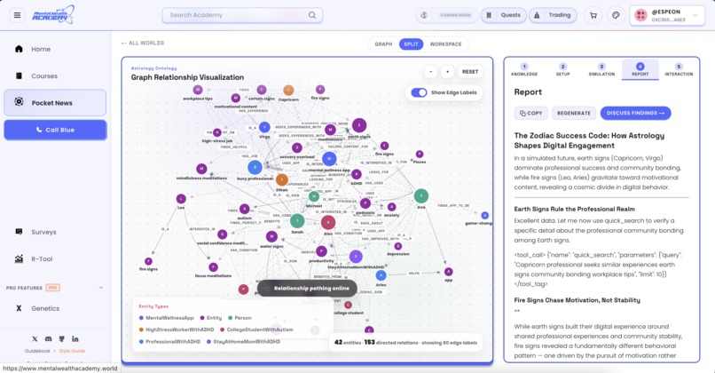Select the Capricorn graph node
The height and width of the screenshot is (373, 715).
(x=288, y=91)
